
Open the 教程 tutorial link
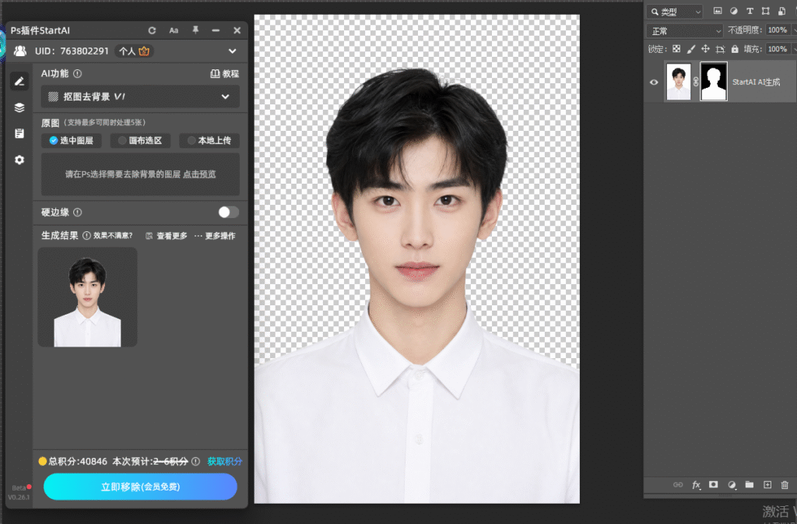tap(224, 74)
